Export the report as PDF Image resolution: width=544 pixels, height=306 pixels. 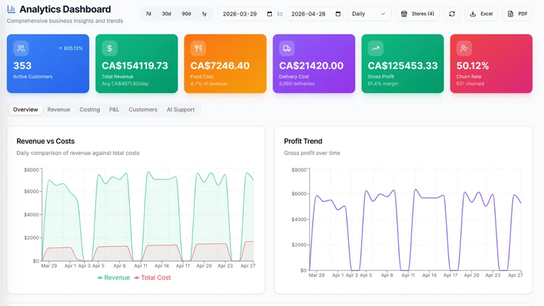point(517,14)
